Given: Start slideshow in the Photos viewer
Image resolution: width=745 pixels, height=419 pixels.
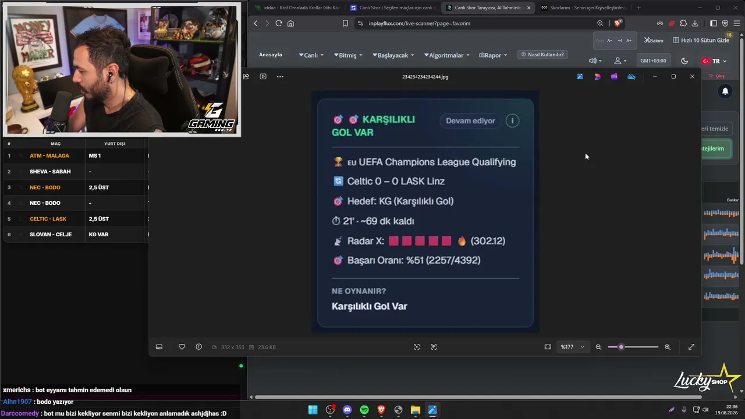Looking at the screenshot, I should (x=263, y=76).
